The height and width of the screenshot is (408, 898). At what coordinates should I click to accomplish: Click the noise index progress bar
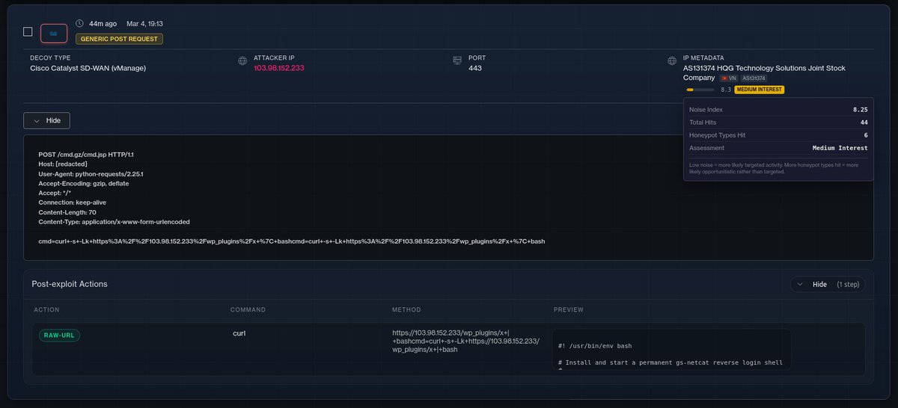[700, 90]
